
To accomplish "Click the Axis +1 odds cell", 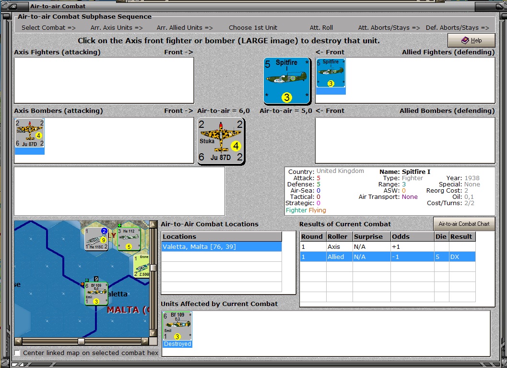I will coord(413,246).
